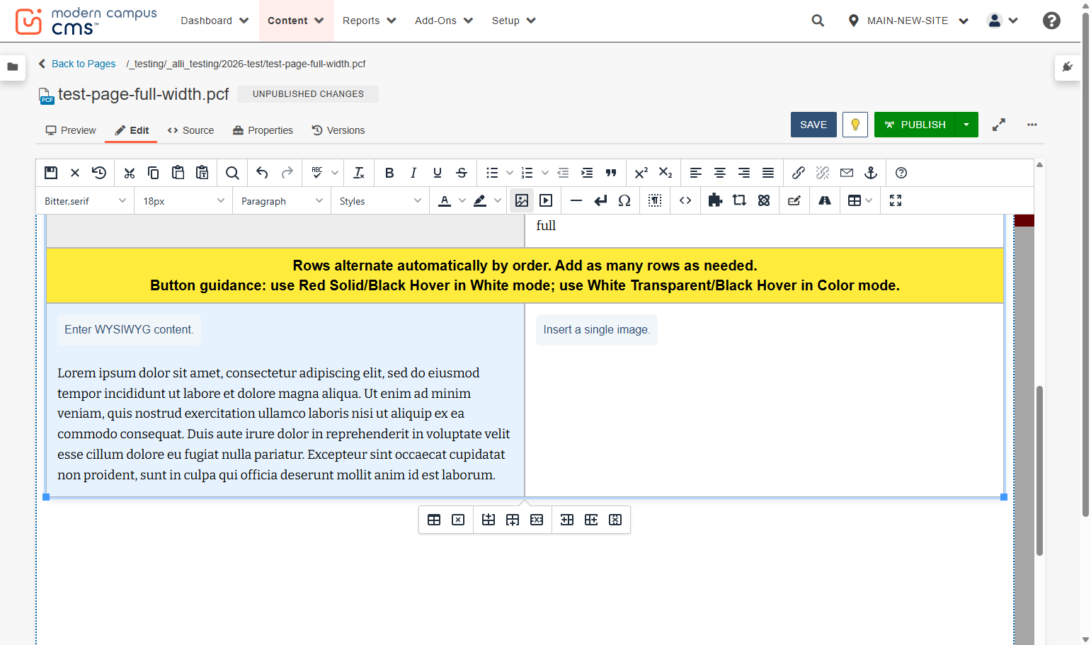
Task: Toggle underline formatting
Action: click(x=438, y=173)
